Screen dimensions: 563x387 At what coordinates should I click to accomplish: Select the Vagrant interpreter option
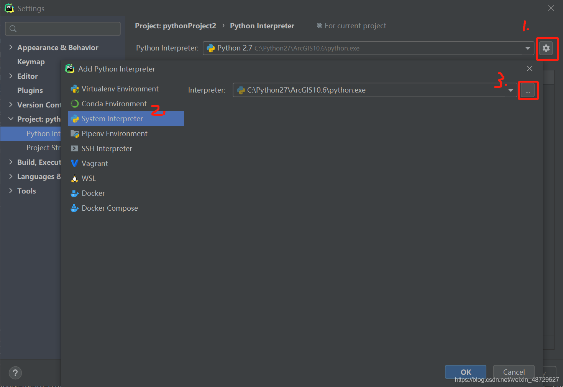point(94,163)
